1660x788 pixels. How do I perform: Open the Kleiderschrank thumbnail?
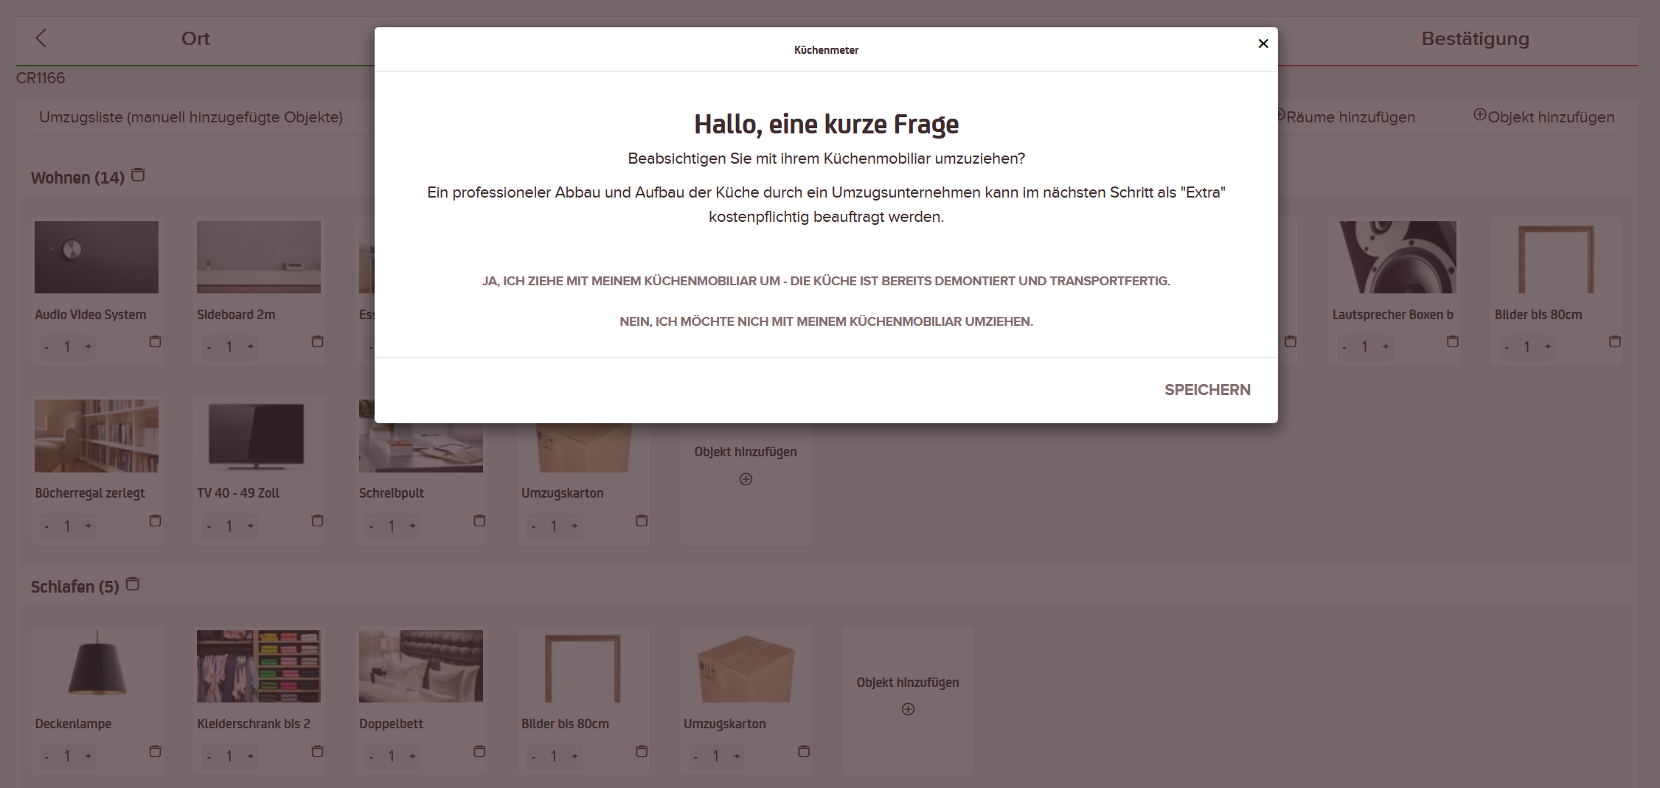point(259,666)
